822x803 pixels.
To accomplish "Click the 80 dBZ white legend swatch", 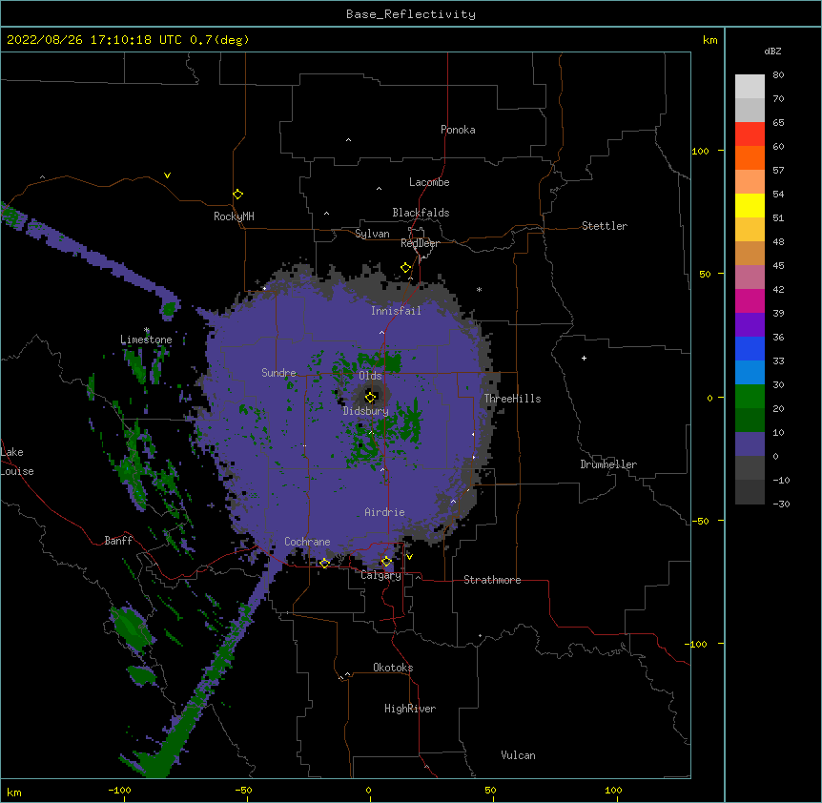I will point(750,87).
